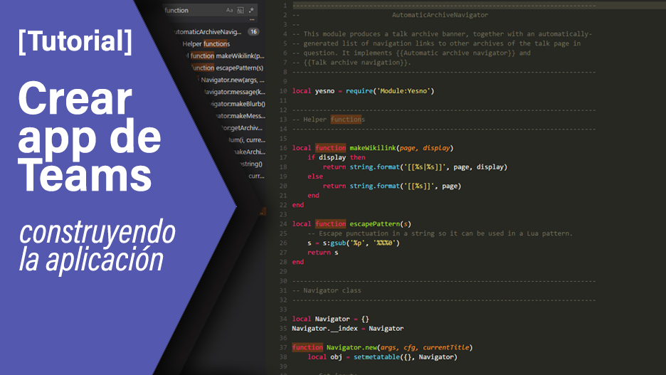The height and width of the screenshot is (375, 666).
Task: Click 'makeWikilink' function name in the editor
Action: 373,148
